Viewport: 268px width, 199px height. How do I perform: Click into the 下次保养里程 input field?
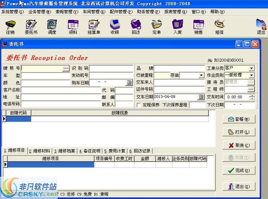coord(197,105)
